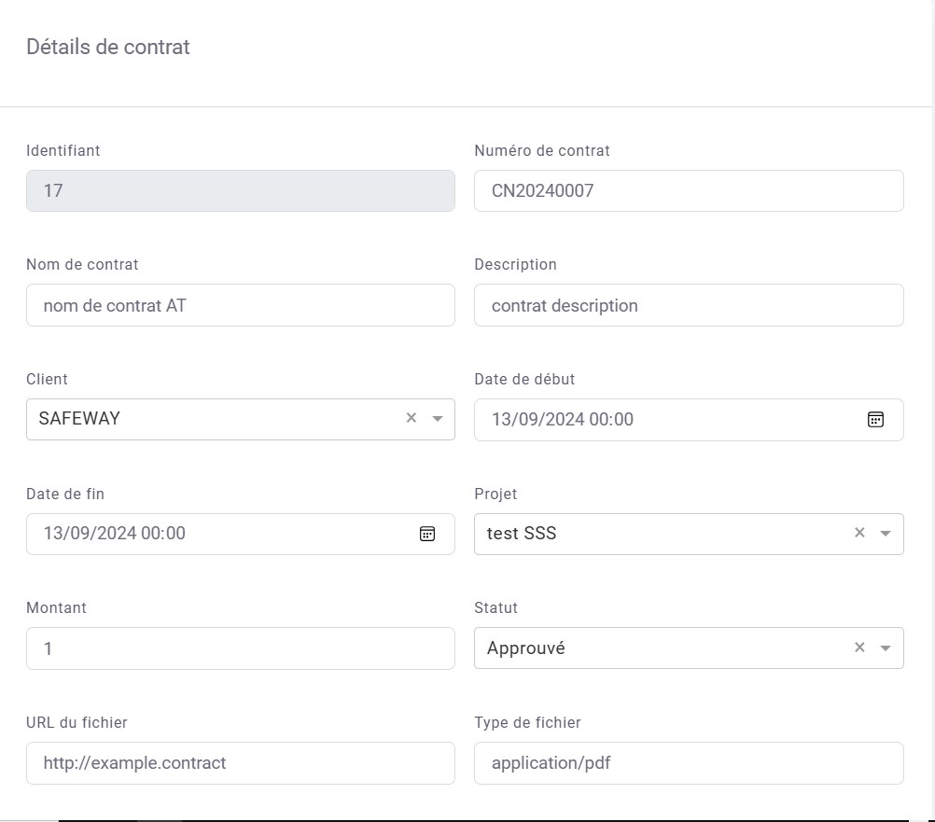
Task: Click the Date de début text input
Action: pyautogui.click(x=653, y=419)
